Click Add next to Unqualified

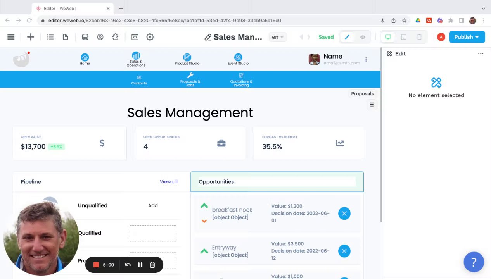pyautogui.click(x=153, y=206)
